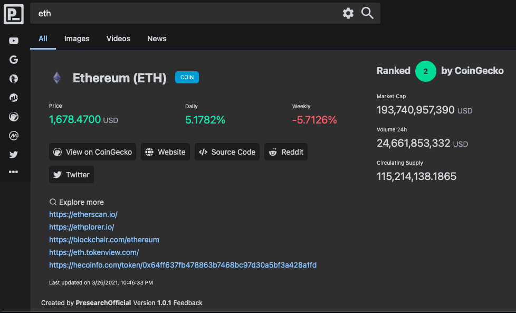516x313 pixels.
Task: Click the by CoinGecko text
Action: [472, 71]
